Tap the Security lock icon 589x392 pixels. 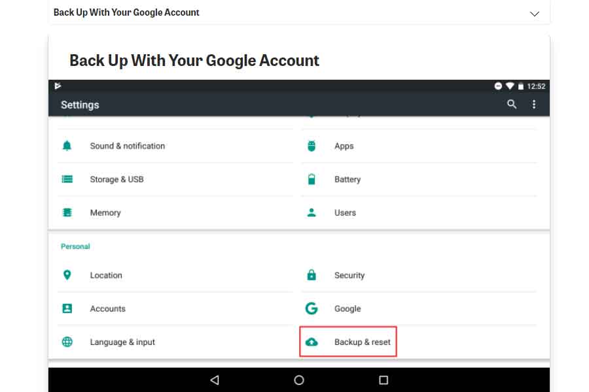tap(312, 276)
